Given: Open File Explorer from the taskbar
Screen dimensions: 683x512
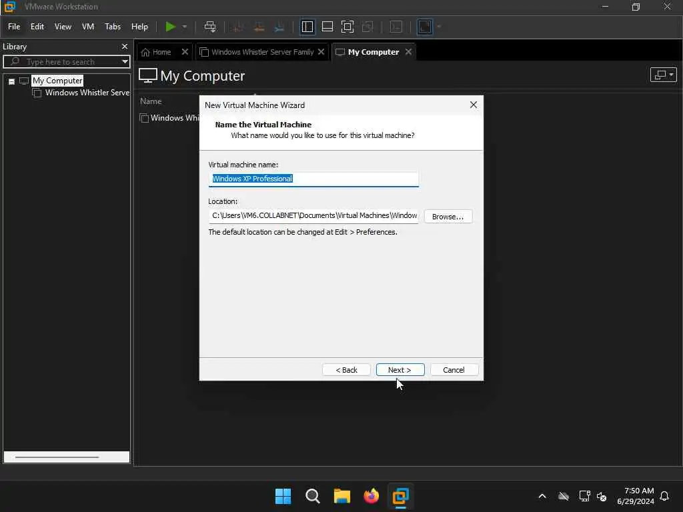Looking at the screenshot, I should tap(342, 496).
